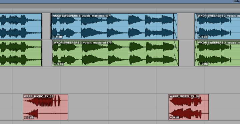Open clip gain fader on WARP_MICRO_FX_25
240x124 pixels.
pyautogui.click(x=25, y=118)
